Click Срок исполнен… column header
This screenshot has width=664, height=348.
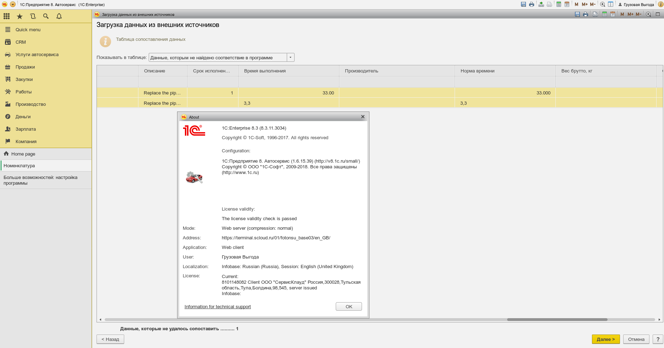tap(213, 71)
